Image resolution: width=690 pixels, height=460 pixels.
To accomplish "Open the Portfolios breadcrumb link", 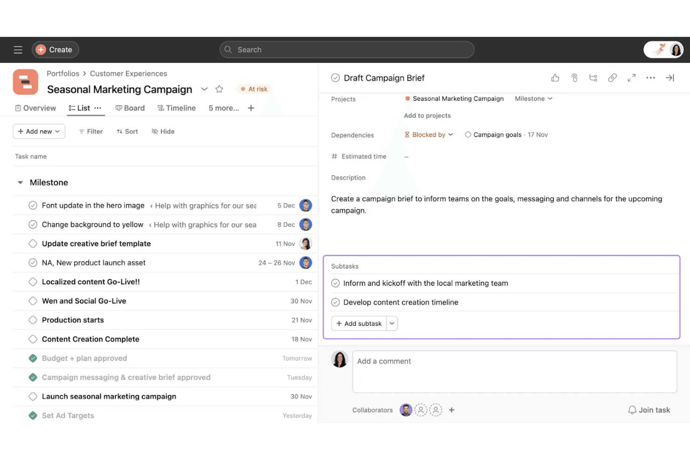I will 63,74.
